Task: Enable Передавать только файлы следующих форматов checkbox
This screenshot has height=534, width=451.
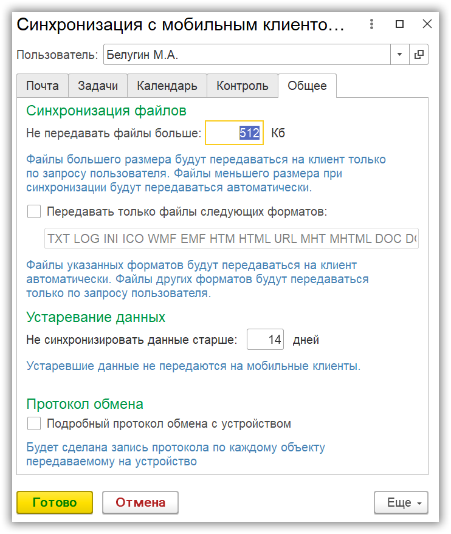Action: point(34,211)
